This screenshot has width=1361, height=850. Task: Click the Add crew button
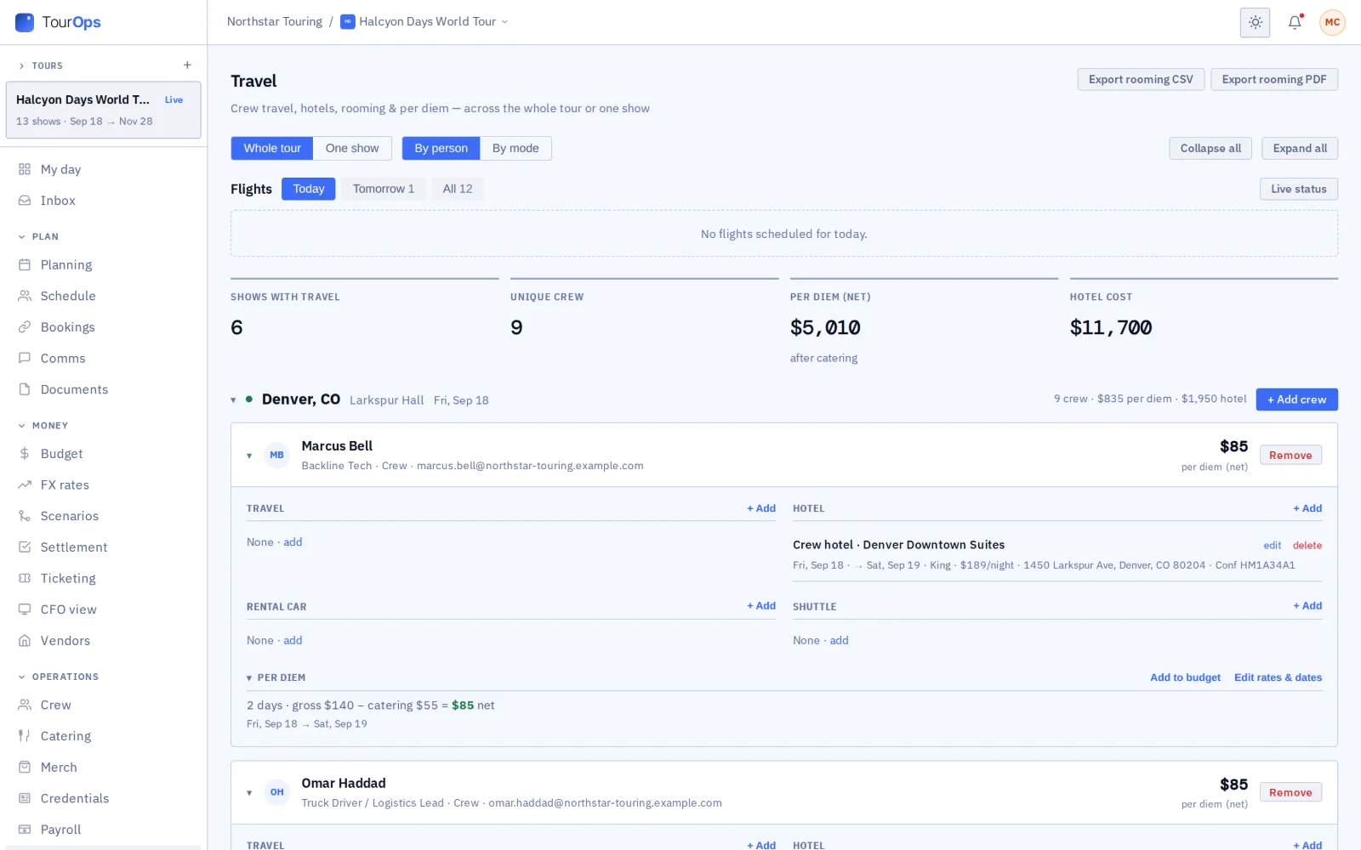[1296, 399]
